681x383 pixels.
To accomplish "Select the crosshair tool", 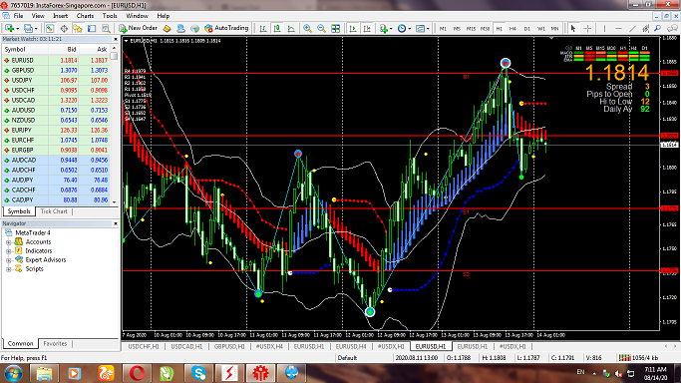I will click(587, 28).
